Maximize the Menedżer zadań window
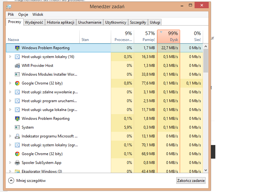This screenshot has height=192, width=272. [190, 5]
